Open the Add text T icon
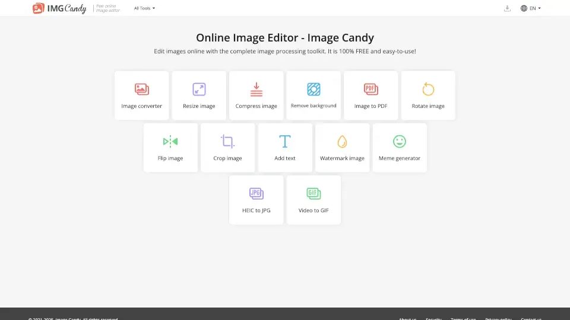The width and height of the screenshot is (570, 320). [285, 142]
